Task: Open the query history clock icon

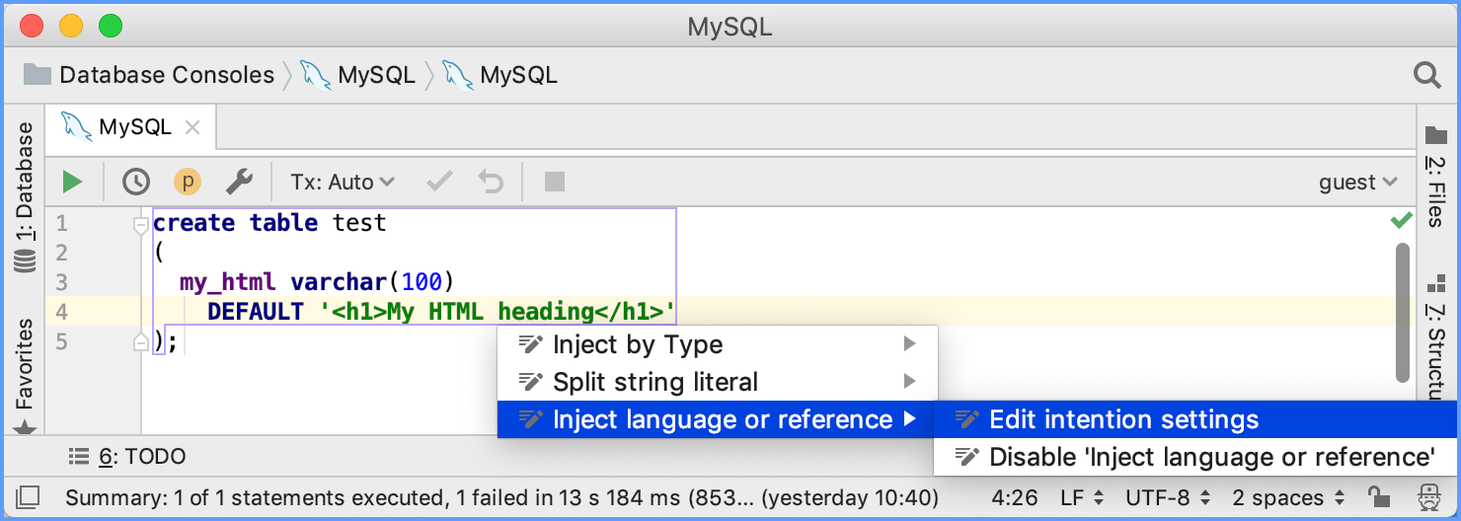Action: [135, 182]
